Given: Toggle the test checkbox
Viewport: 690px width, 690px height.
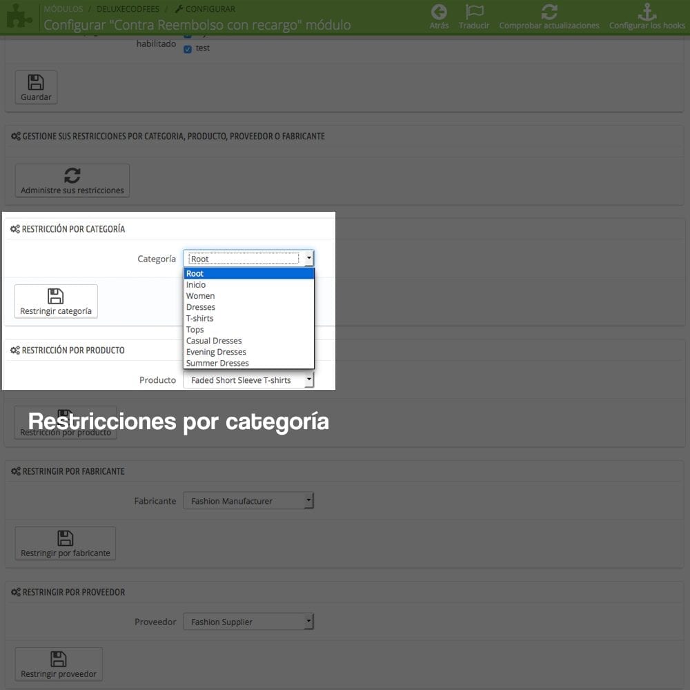Looking at the screenshot, I should (x=188, y=49).
